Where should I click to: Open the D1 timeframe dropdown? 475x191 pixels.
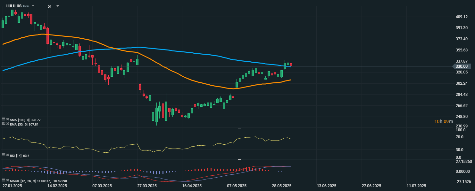click(57, 6)
